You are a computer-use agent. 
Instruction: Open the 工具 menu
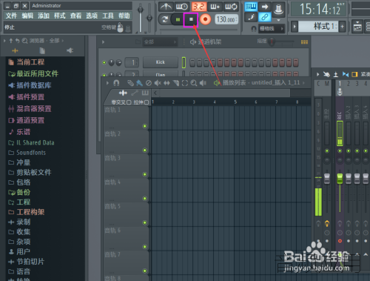[108, 16]
